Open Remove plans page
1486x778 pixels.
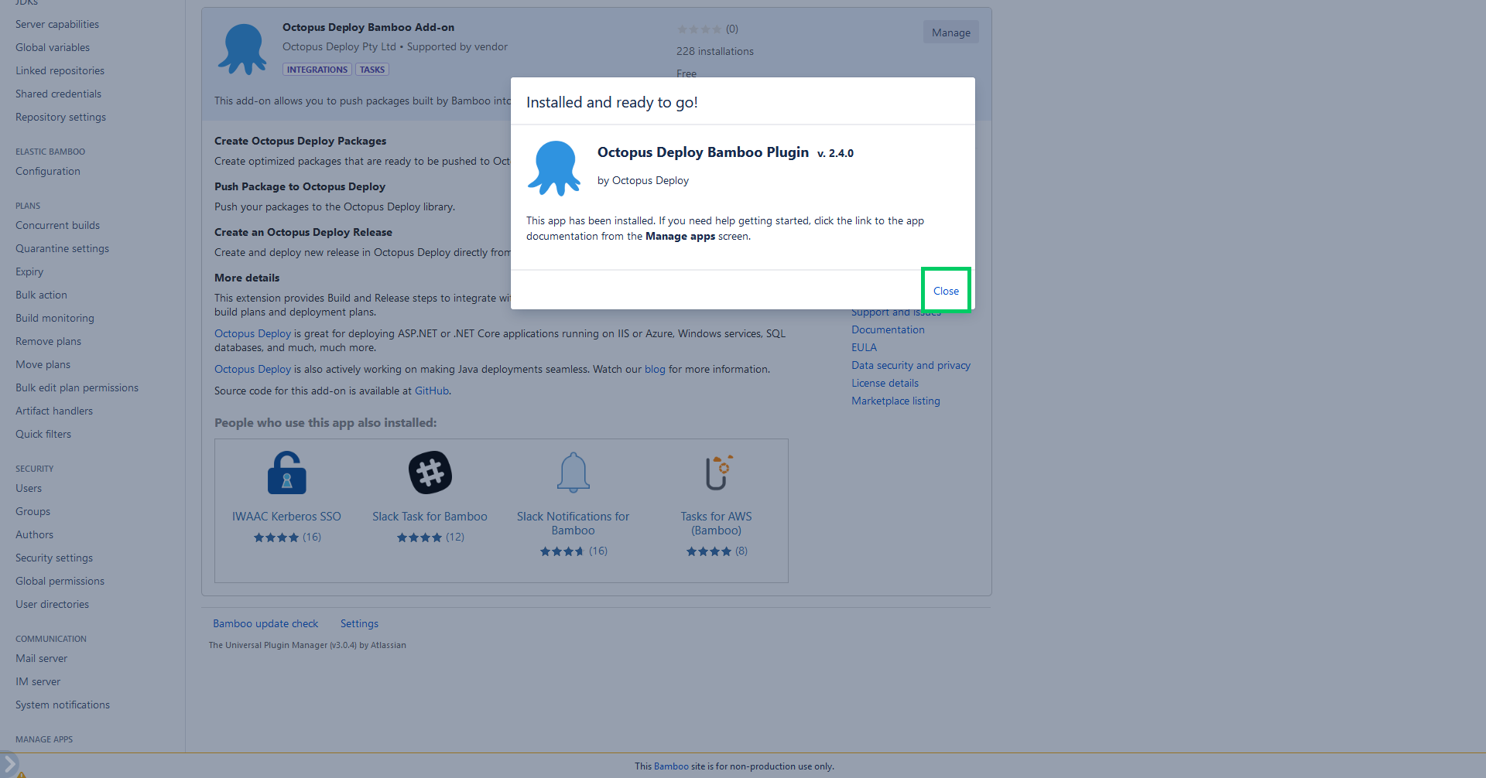coord(48,341)
